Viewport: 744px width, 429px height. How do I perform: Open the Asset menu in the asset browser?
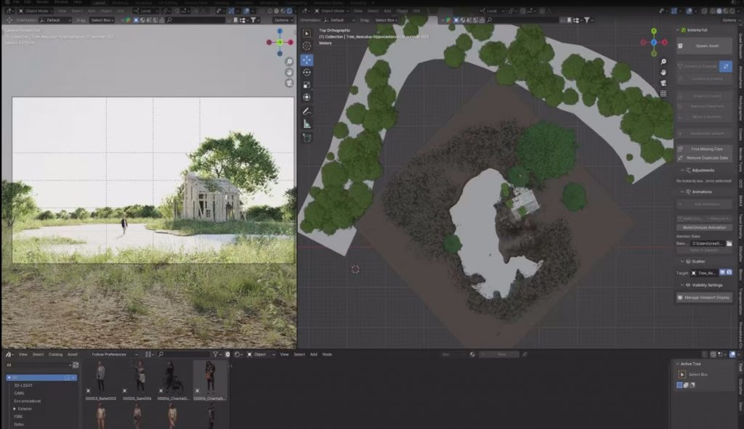point(73,354)
